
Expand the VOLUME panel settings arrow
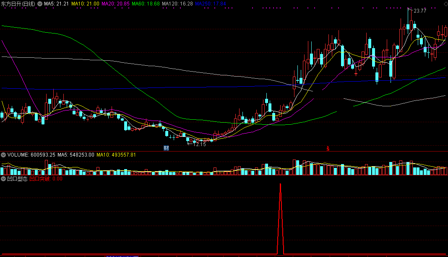tap(3, 155)
